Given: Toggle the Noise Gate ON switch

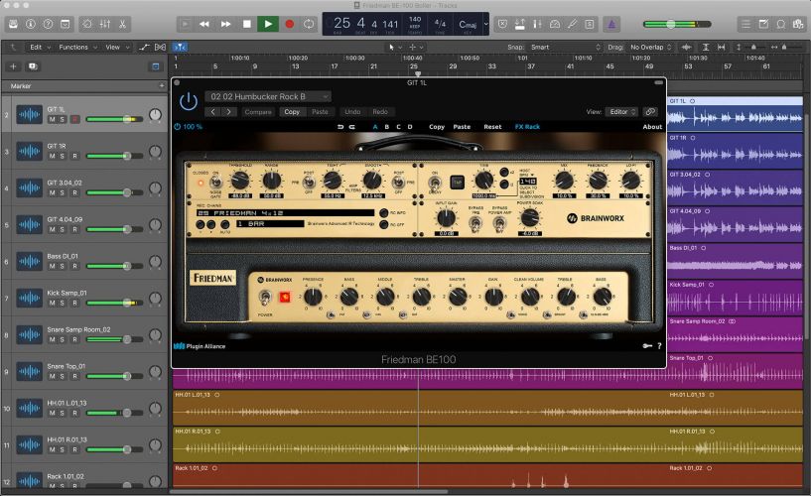Looking at the screenshot, I should [x=215, y=182].
